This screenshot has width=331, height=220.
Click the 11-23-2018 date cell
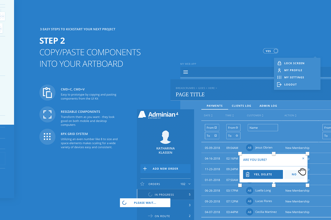click(x=212, y=169)
